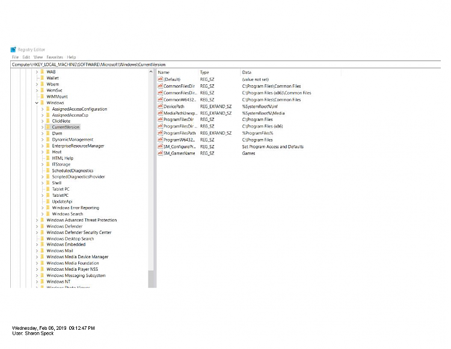
Task: Select the WcmSvc folder icon
Action: coord(42,90)
